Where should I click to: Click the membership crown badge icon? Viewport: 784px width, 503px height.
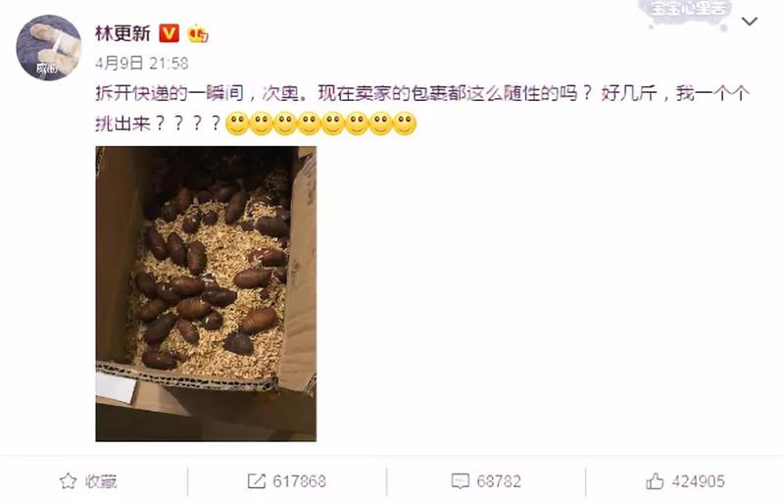tap(198, 33)
